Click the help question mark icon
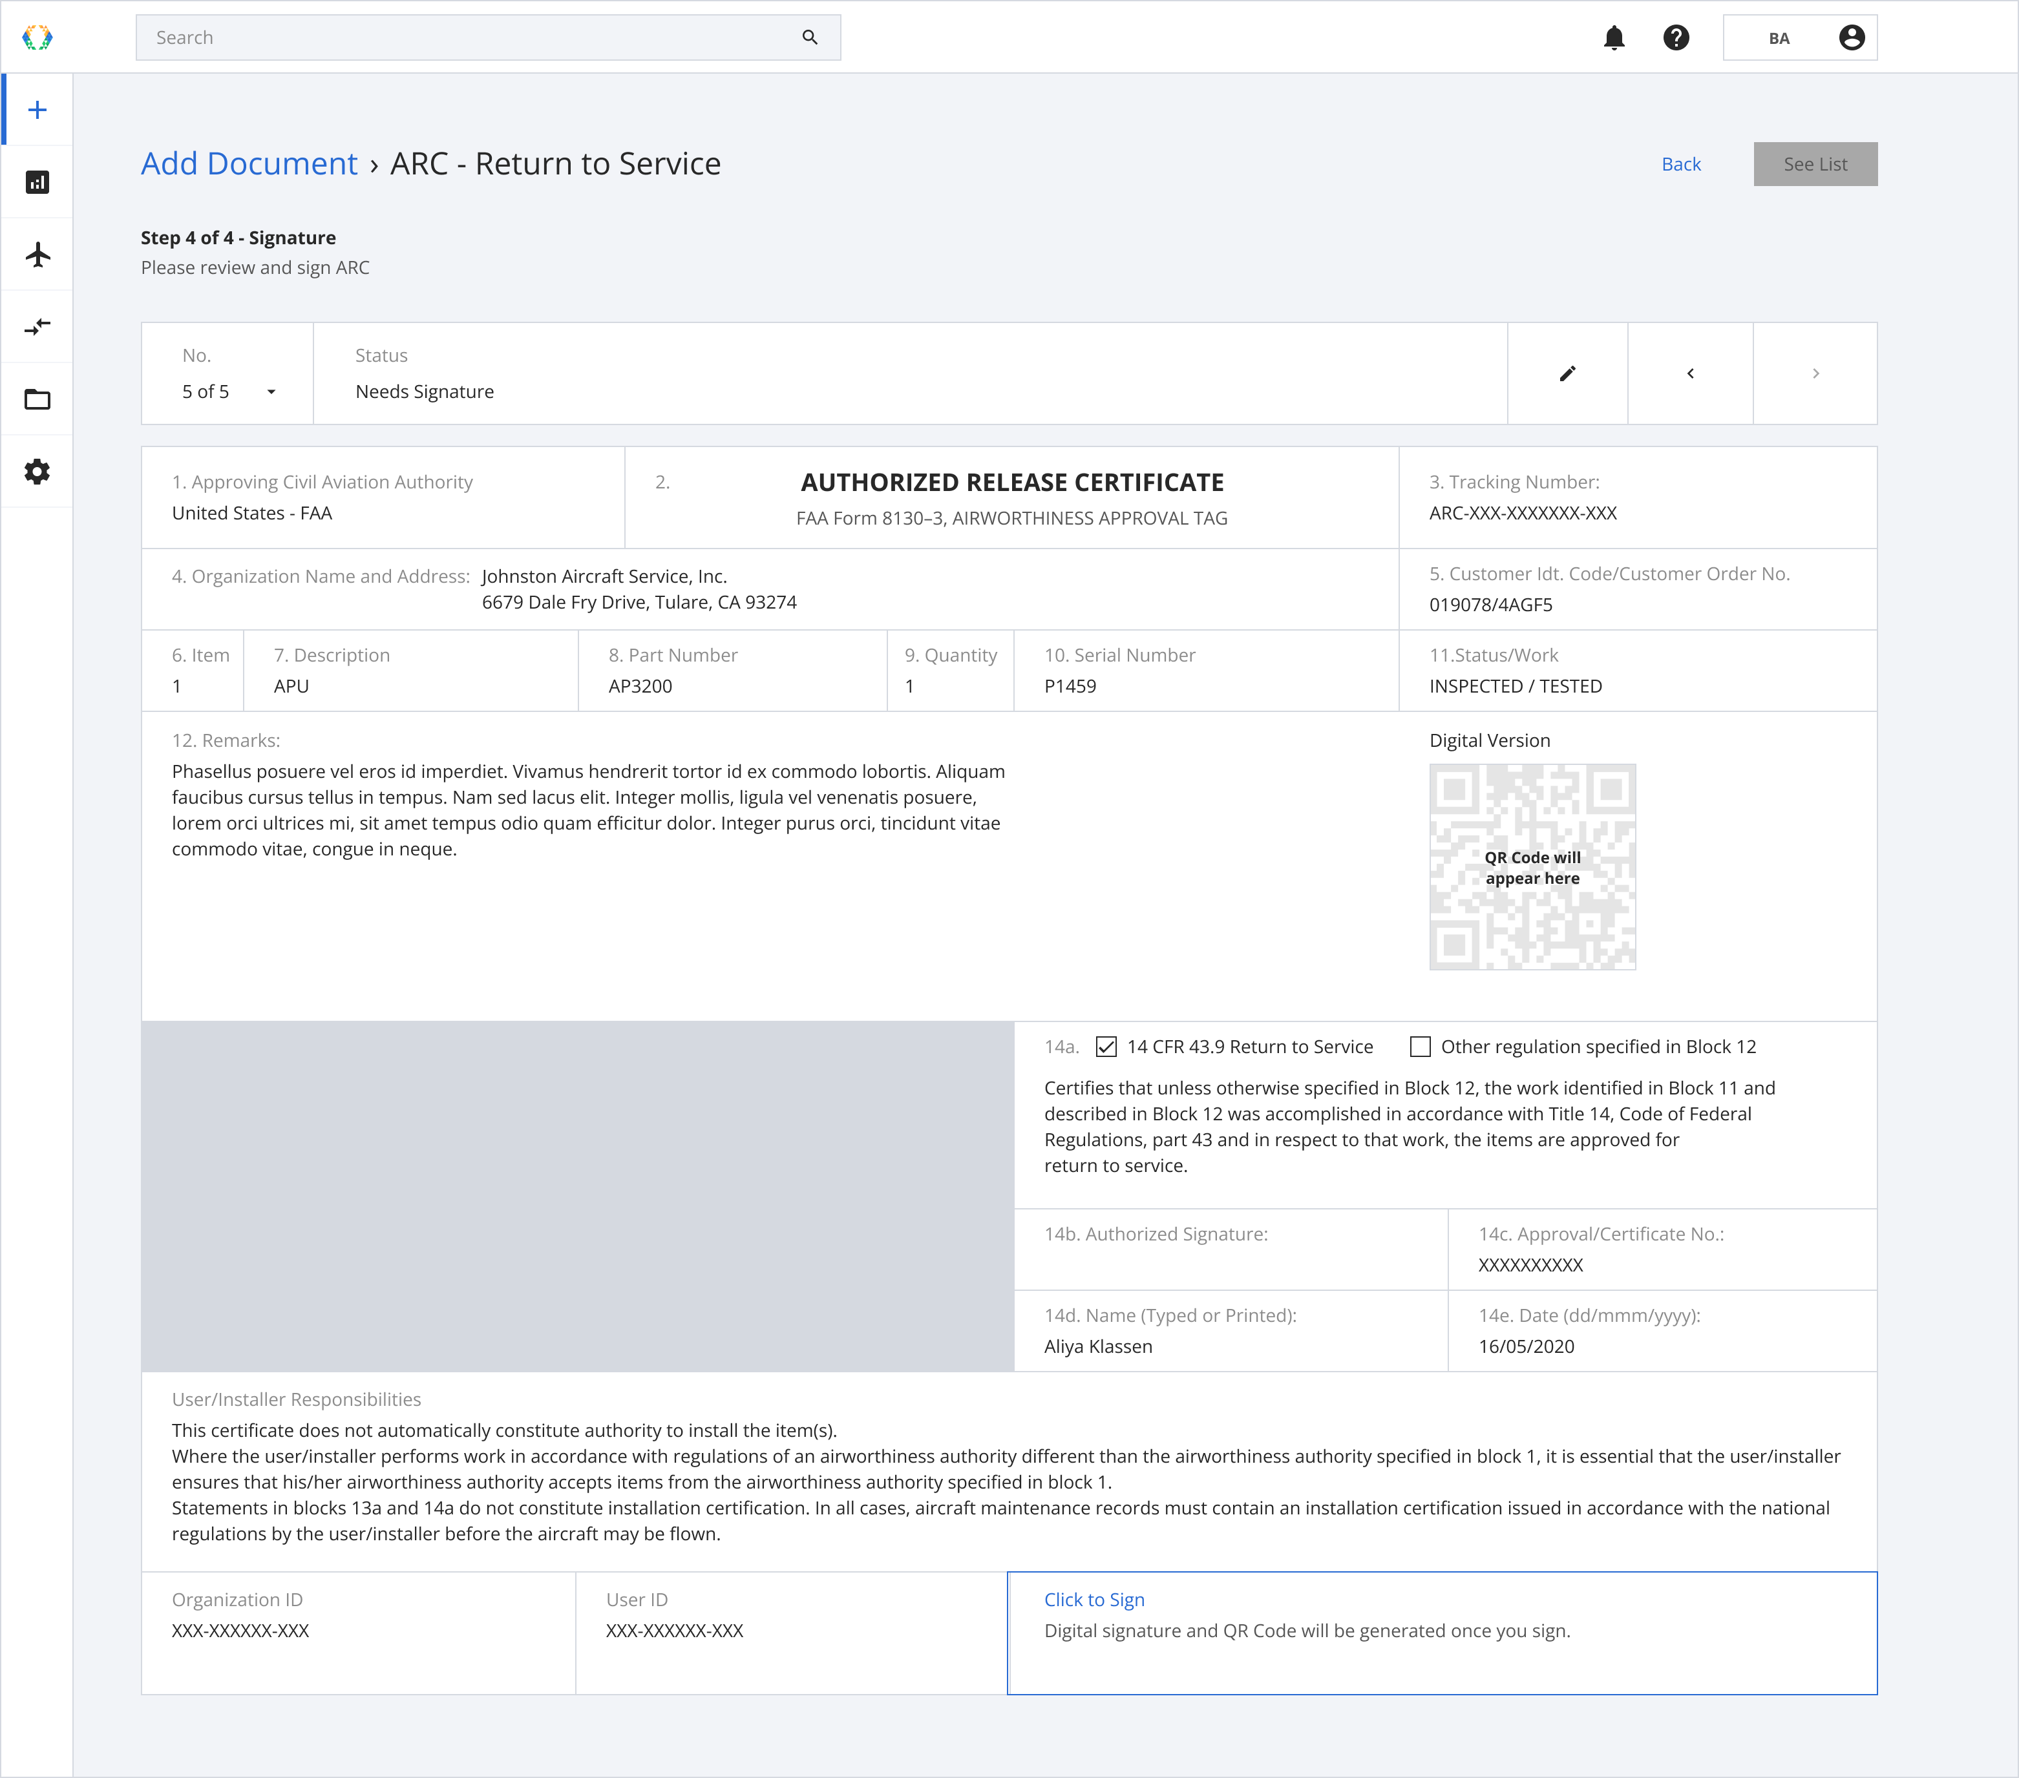 click(x=1676, y=36)
